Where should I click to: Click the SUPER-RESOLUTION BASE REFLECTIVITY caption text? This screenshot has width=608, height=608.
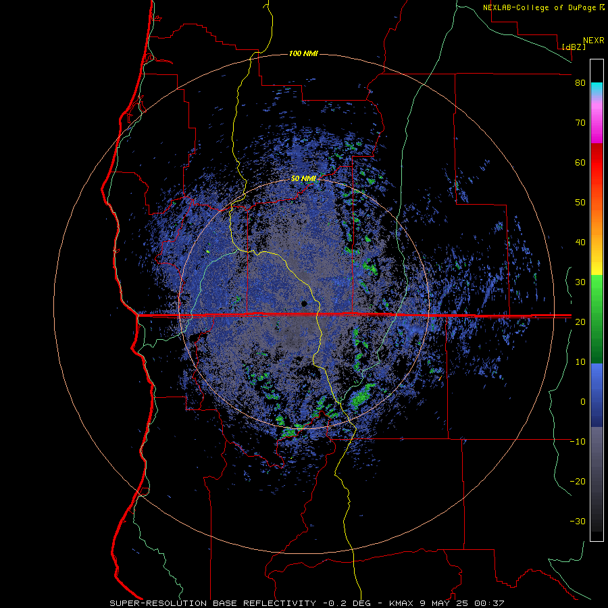[x=213, y=603]
